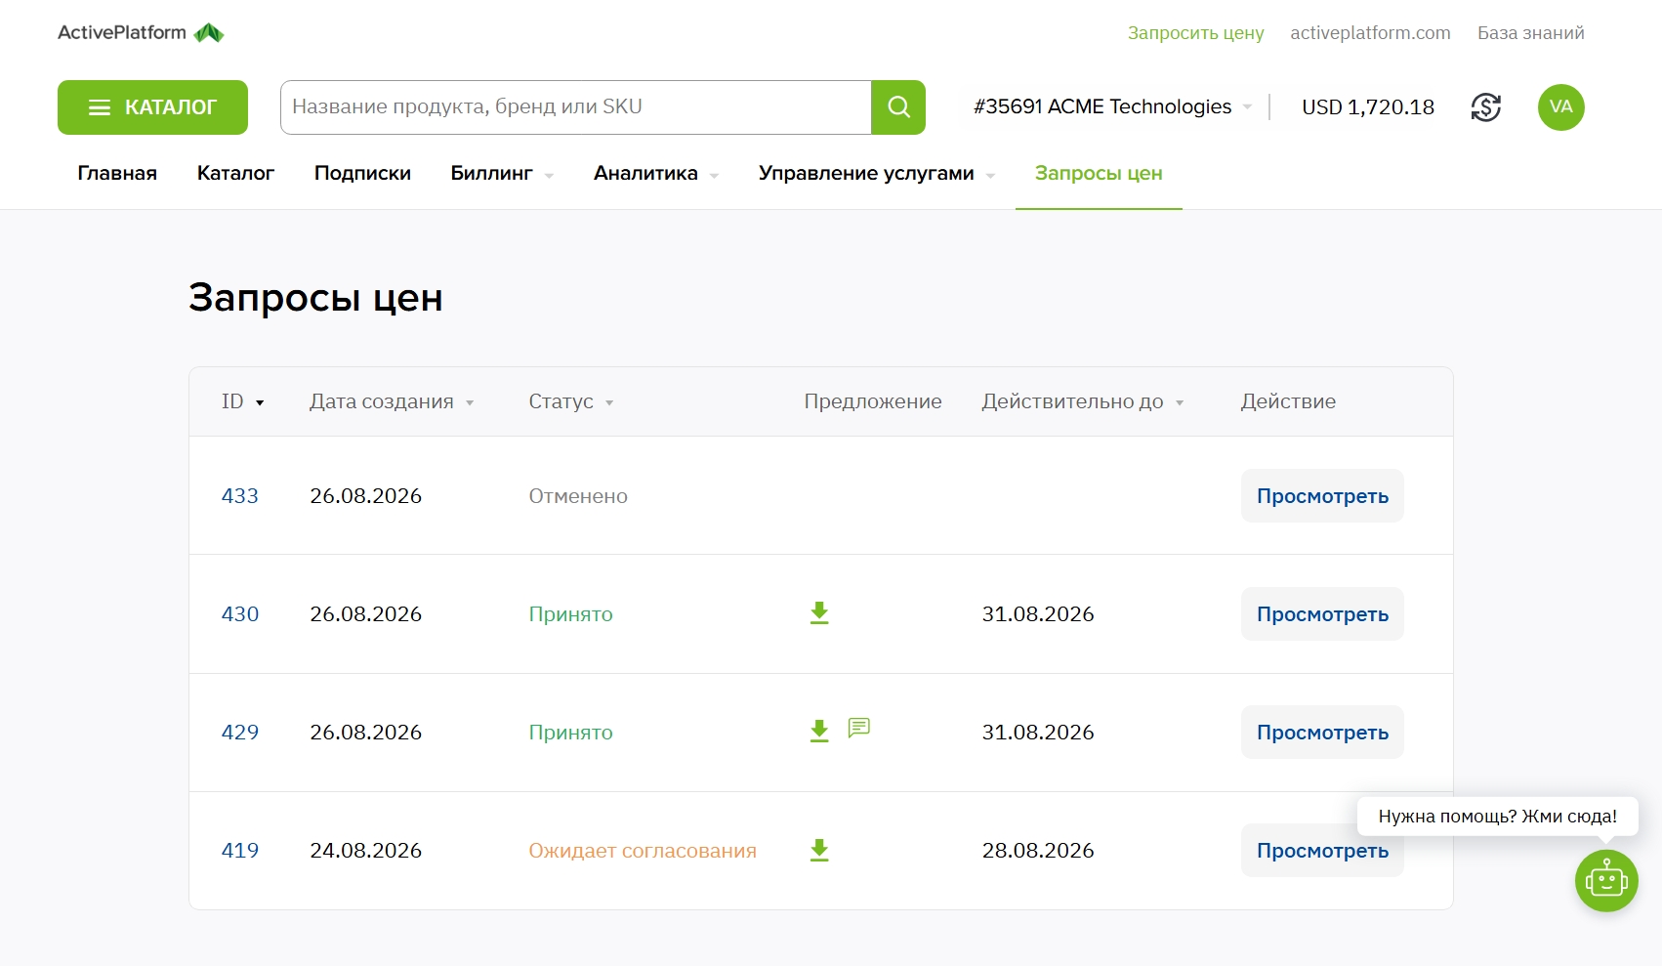
Task: Open the Статус column filter
Action: point(571,401)
